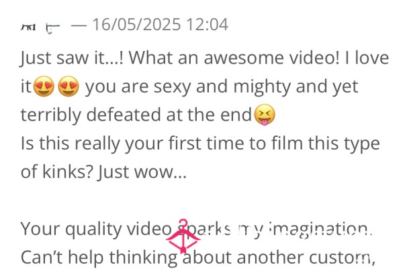Click the second heart-eyes emoji

(x=69, y=87)
